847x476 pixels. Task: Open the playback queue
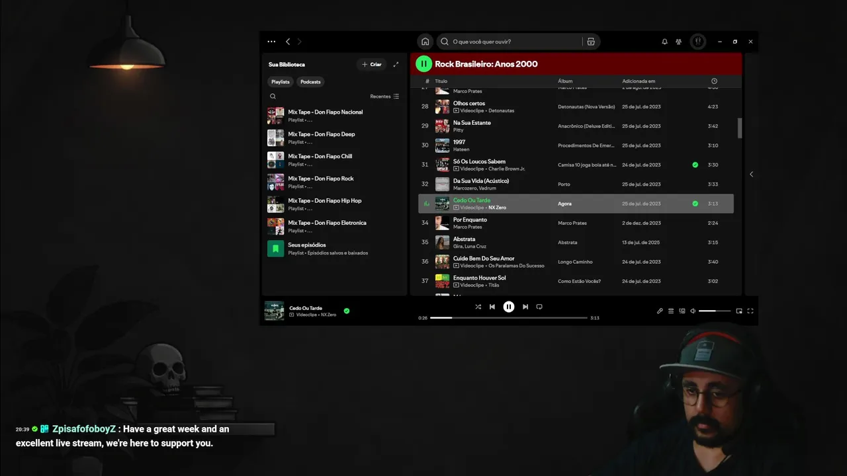(x=671, y=311)
